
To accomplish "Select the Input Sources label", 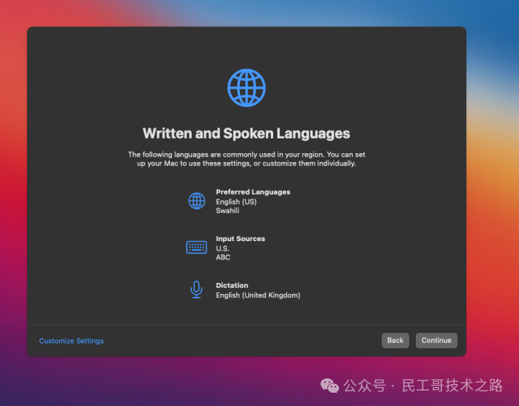I will click(240, 239).
